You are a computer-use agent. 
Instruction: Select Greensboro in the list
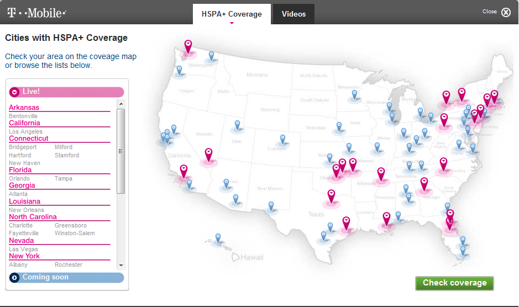[x=71, y=226]
